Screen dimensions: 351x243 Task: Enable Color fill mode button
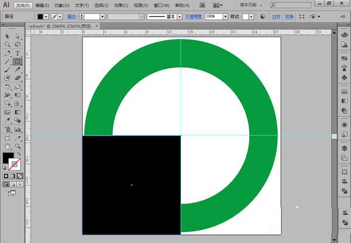pos(6,176)
